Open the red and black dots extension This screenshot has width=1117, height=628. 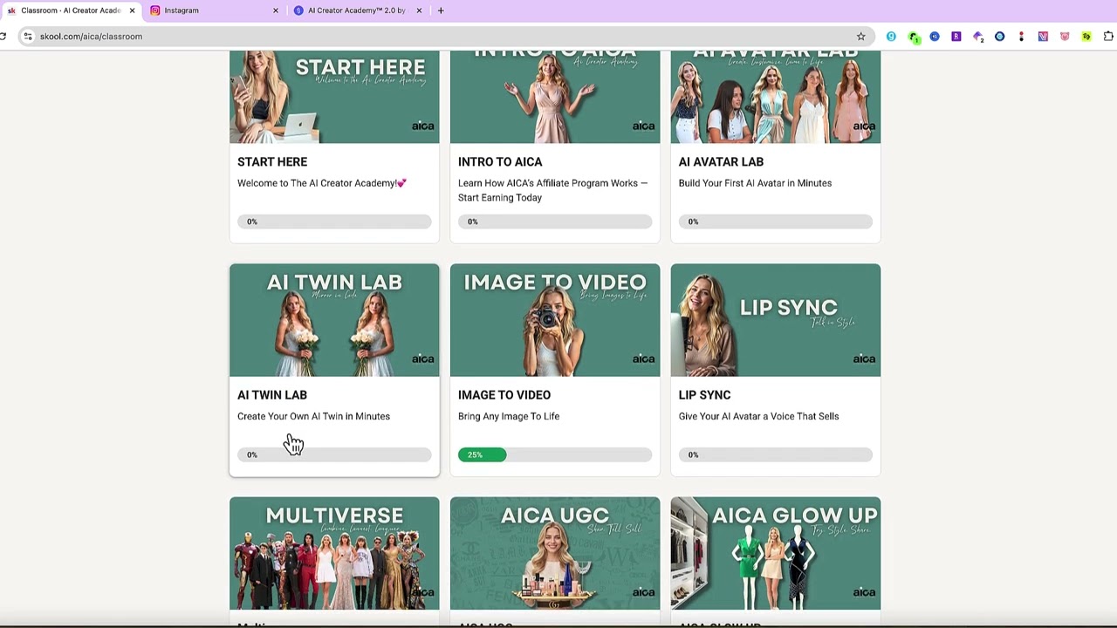pos(1021,37)
